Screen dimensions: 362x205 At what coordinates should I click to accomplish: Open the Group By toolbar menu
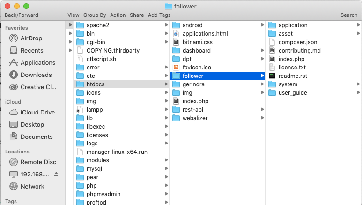tap(95, 15)
